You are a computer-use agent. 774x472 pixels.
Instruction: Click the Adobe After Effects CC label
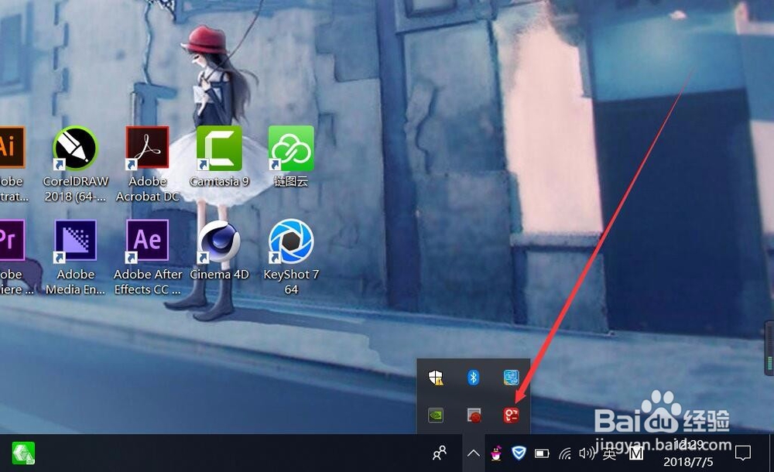click(x=147, y=282)
